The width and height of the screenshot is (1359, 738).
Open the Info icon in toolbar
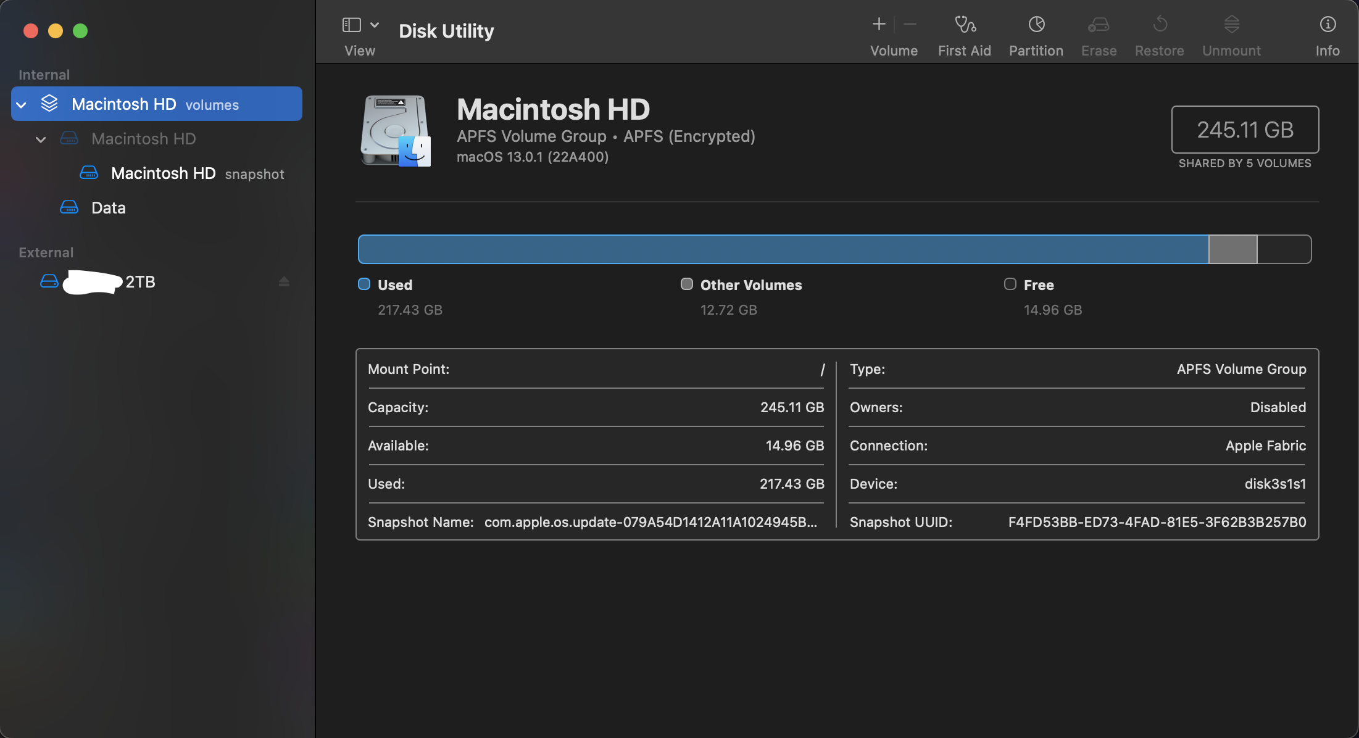pos(1328,25)
